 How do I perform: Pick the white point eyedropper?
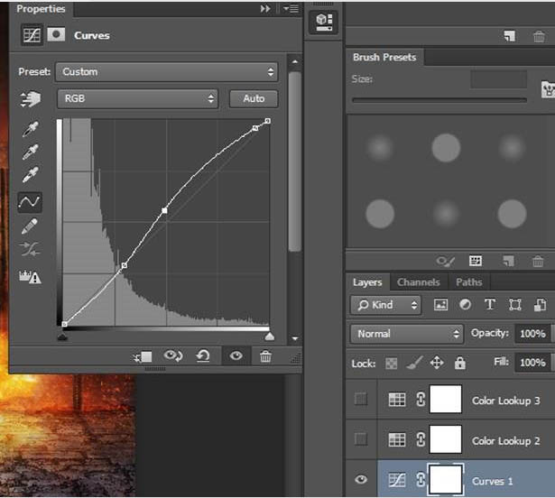[x=31, y=174]
